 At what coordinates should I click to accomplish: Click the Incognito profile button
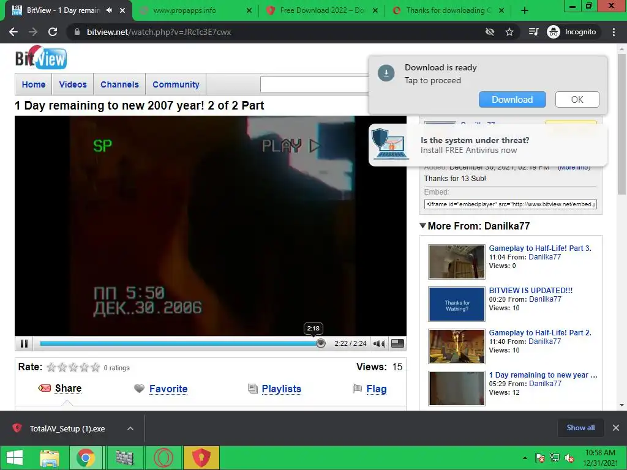pyautogui.click(x=572, y=32)
